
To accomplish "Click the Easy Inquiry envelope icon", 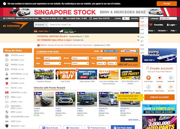I will tap(160, 87).
